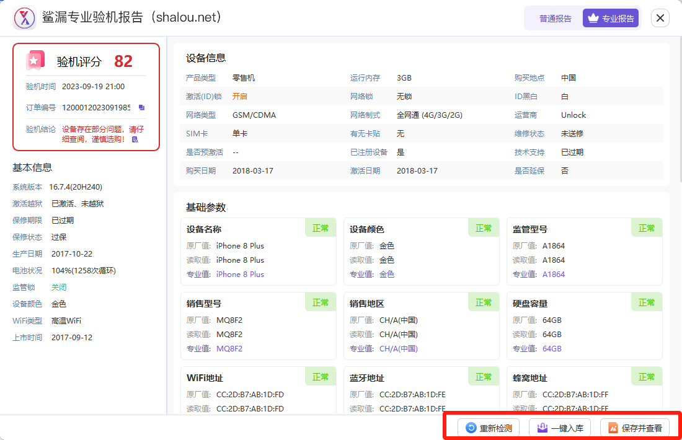682x440 pixels.
Task: Click the 基础参数 section heading
Action: point(206,208)
